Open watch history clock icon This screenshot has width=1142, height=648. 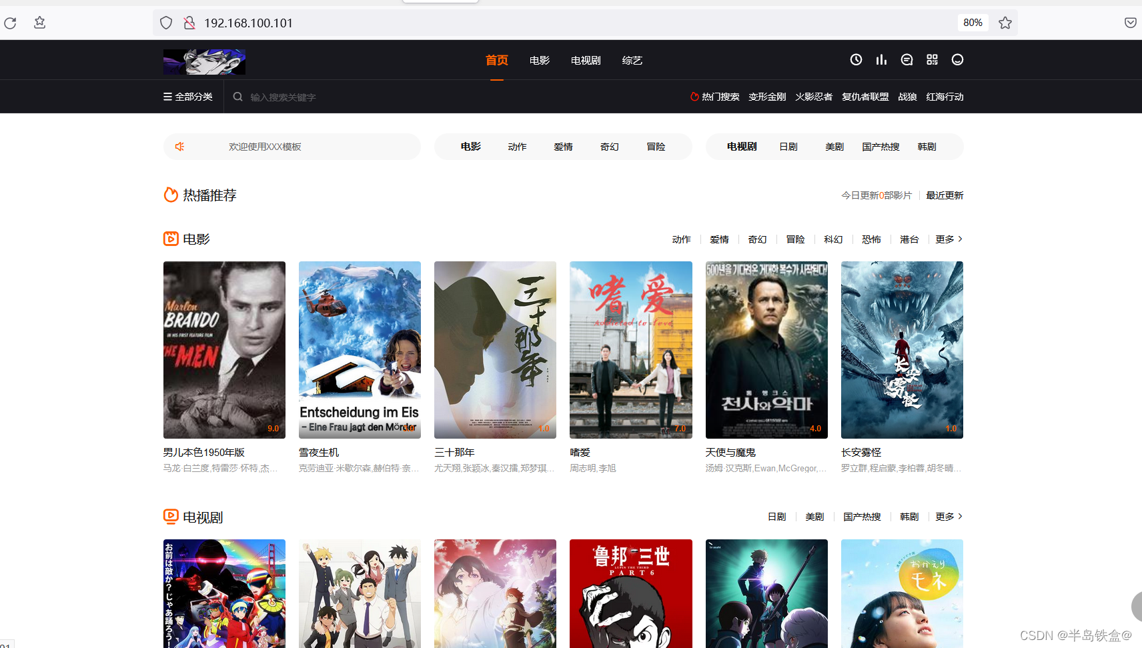point(856,60)
